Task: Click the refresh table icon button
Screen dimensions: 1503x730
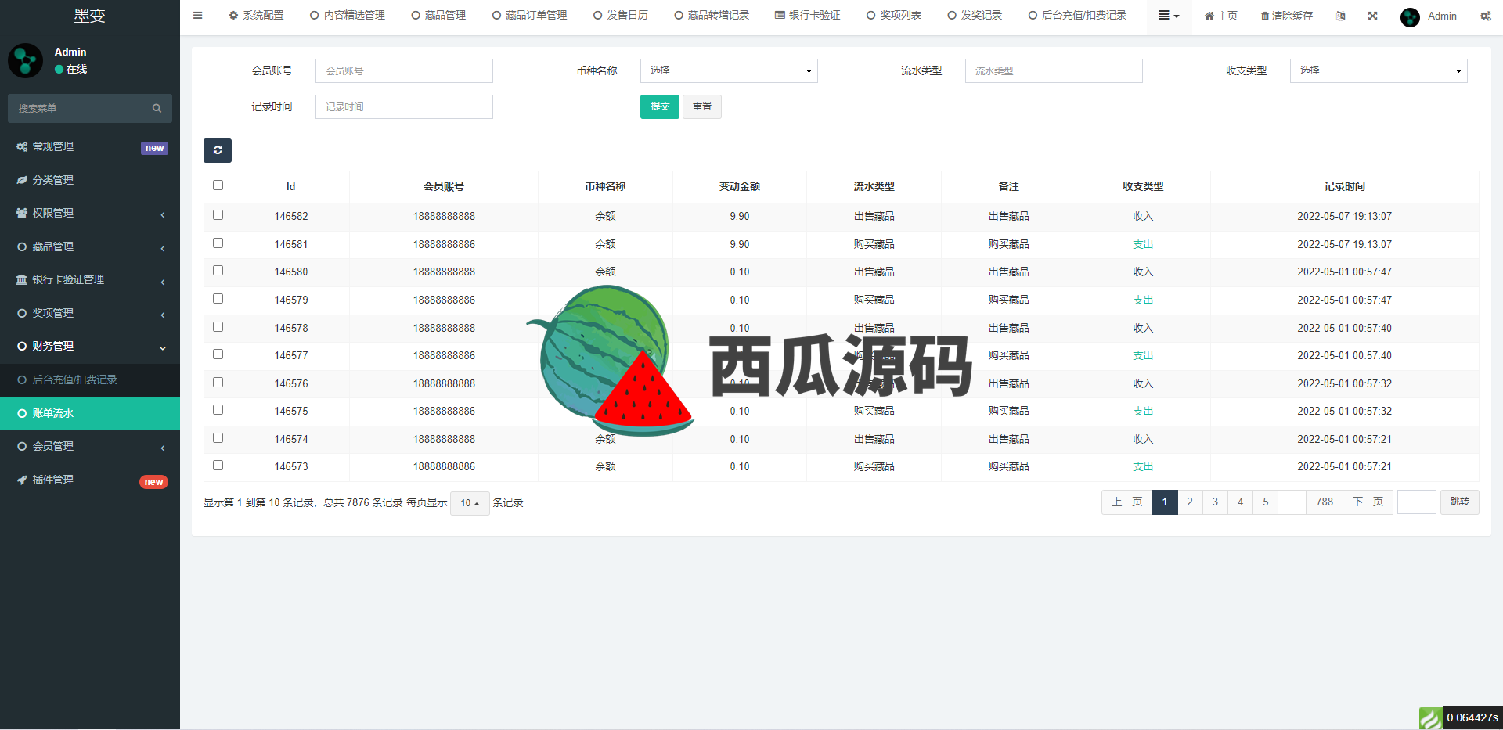Action: pyautogui.click(x=218, y=150)
